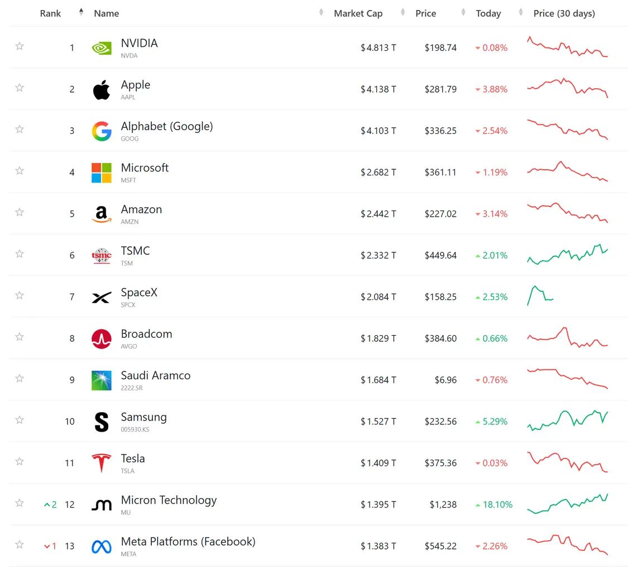Sort by Market Cap with sort arrows

[402, 12]
